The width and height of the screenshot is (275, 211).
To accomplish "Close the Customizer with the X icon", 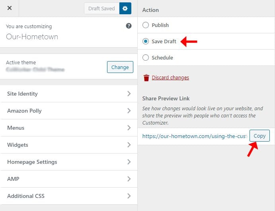I will [10, 8].
